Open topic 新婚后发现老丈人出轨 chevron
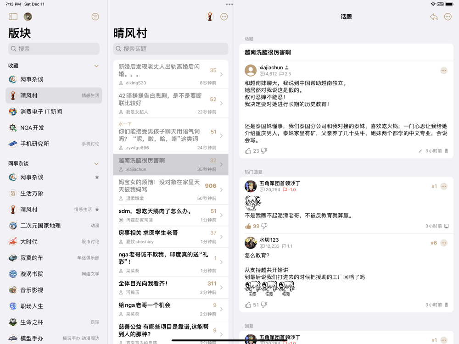This screenshot has width=459, height=344. (221, 74)
